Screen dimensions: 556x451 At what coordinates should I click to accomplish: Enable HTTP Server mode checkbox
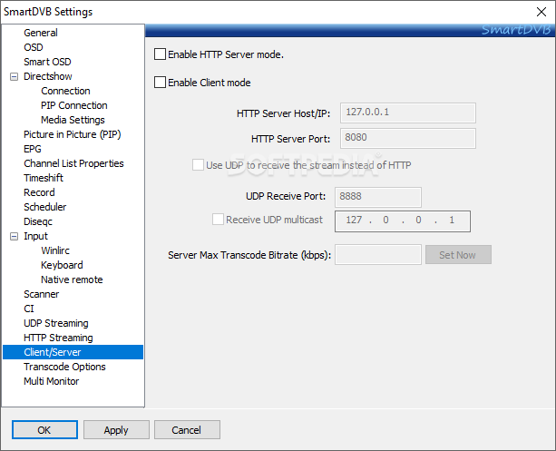pos(160,54)
